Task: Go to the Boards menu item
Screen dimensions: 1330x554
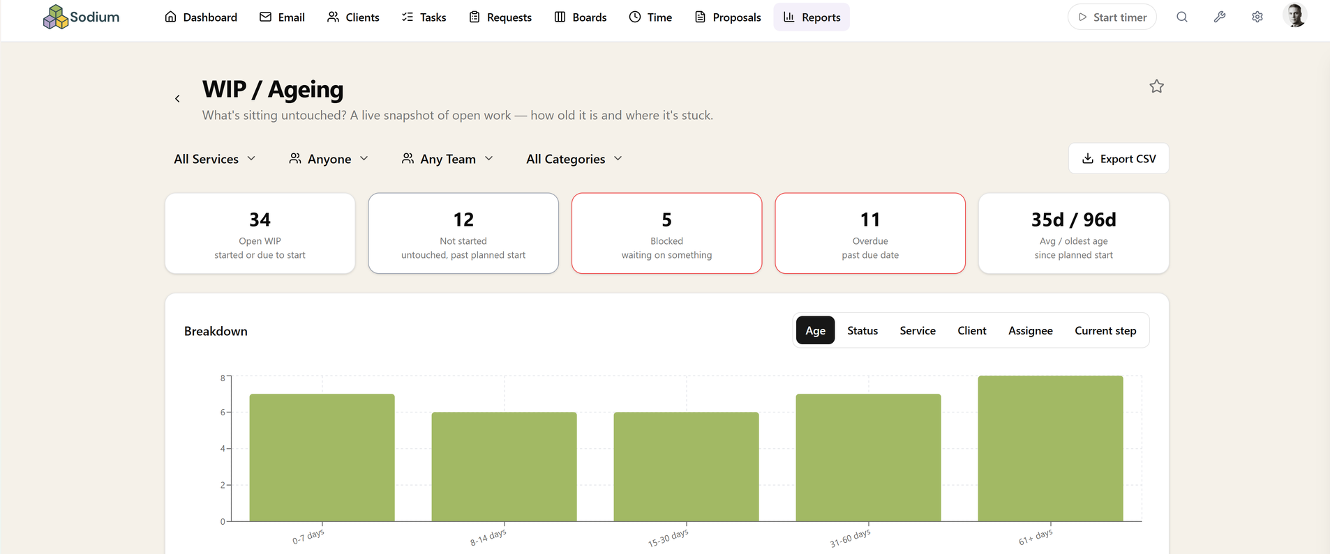Action: coord(580,17)
